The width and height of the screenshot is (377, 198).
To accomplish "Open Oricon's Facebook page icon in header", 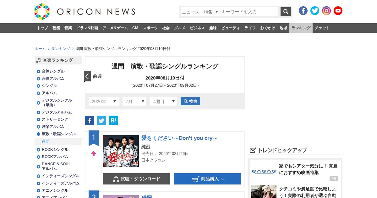I will pos(303,11).
